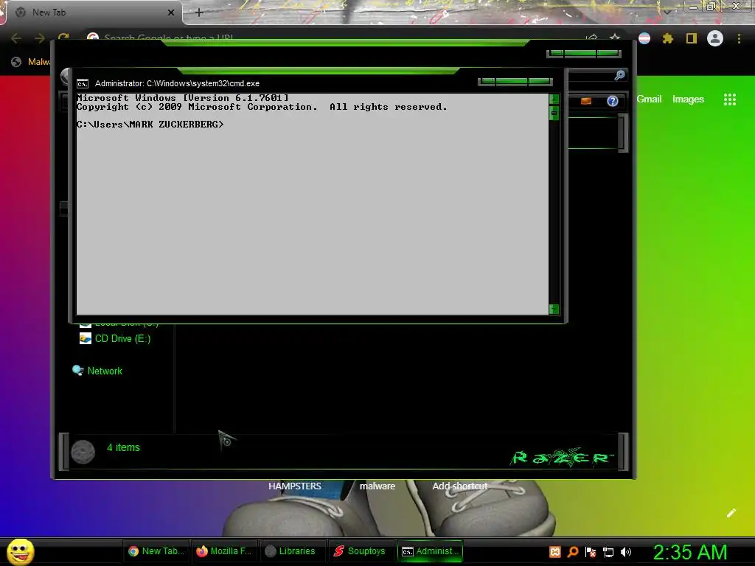Click the Explorer search magnifier icon
The height and width of the screenshot is (566, 755).
pyautogui.click(x=619, y=75)
